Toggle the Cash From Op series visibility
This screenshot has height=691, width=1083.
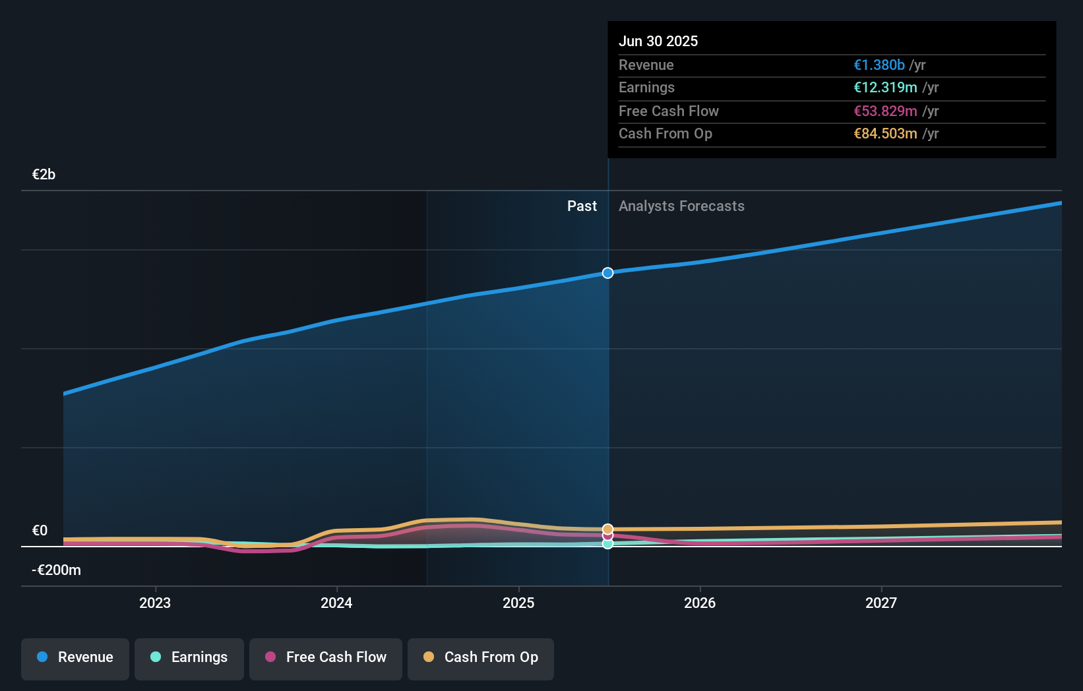(480, 659)
